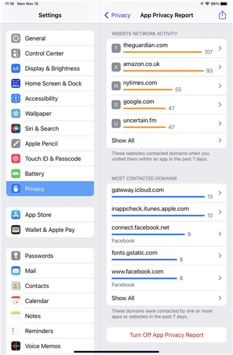Screen dimensions: 233x355
Task: Open the Wallet & Apple Pay icon
Action: coord(16,230)
